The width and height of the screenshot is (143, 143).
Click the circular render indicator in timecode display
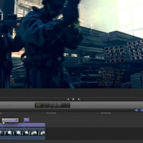pyautogui.click(x=39, y=105)
